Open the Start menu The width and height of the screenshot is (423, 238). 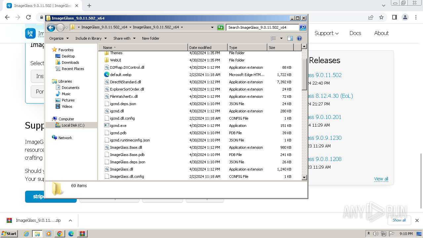coord(9,234)
